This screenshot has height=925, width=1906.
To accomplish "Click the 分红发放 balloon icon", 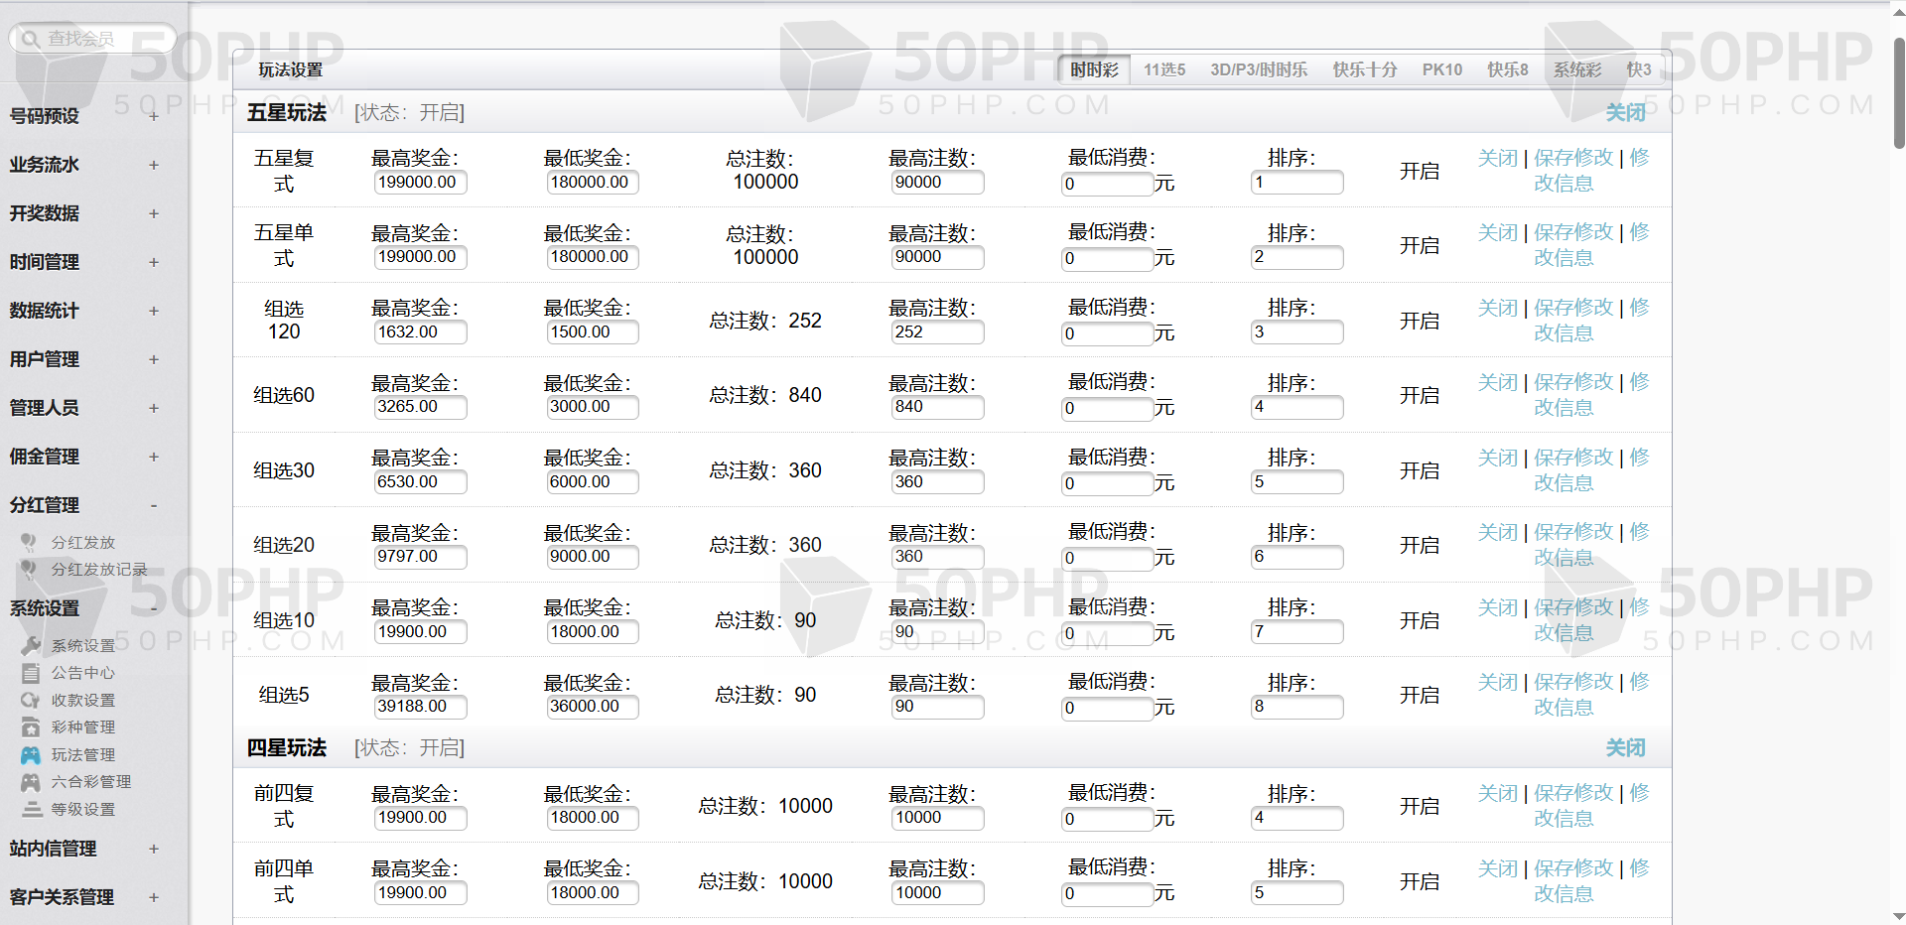I will click(29, 542).
